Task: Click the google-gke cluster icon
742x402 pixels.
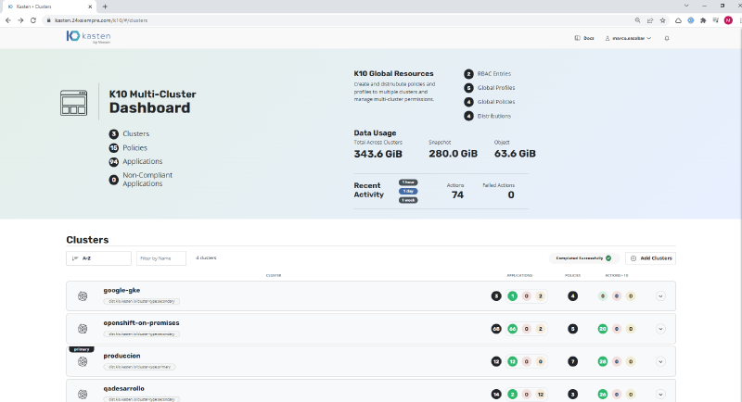Action: click(83, 296)
